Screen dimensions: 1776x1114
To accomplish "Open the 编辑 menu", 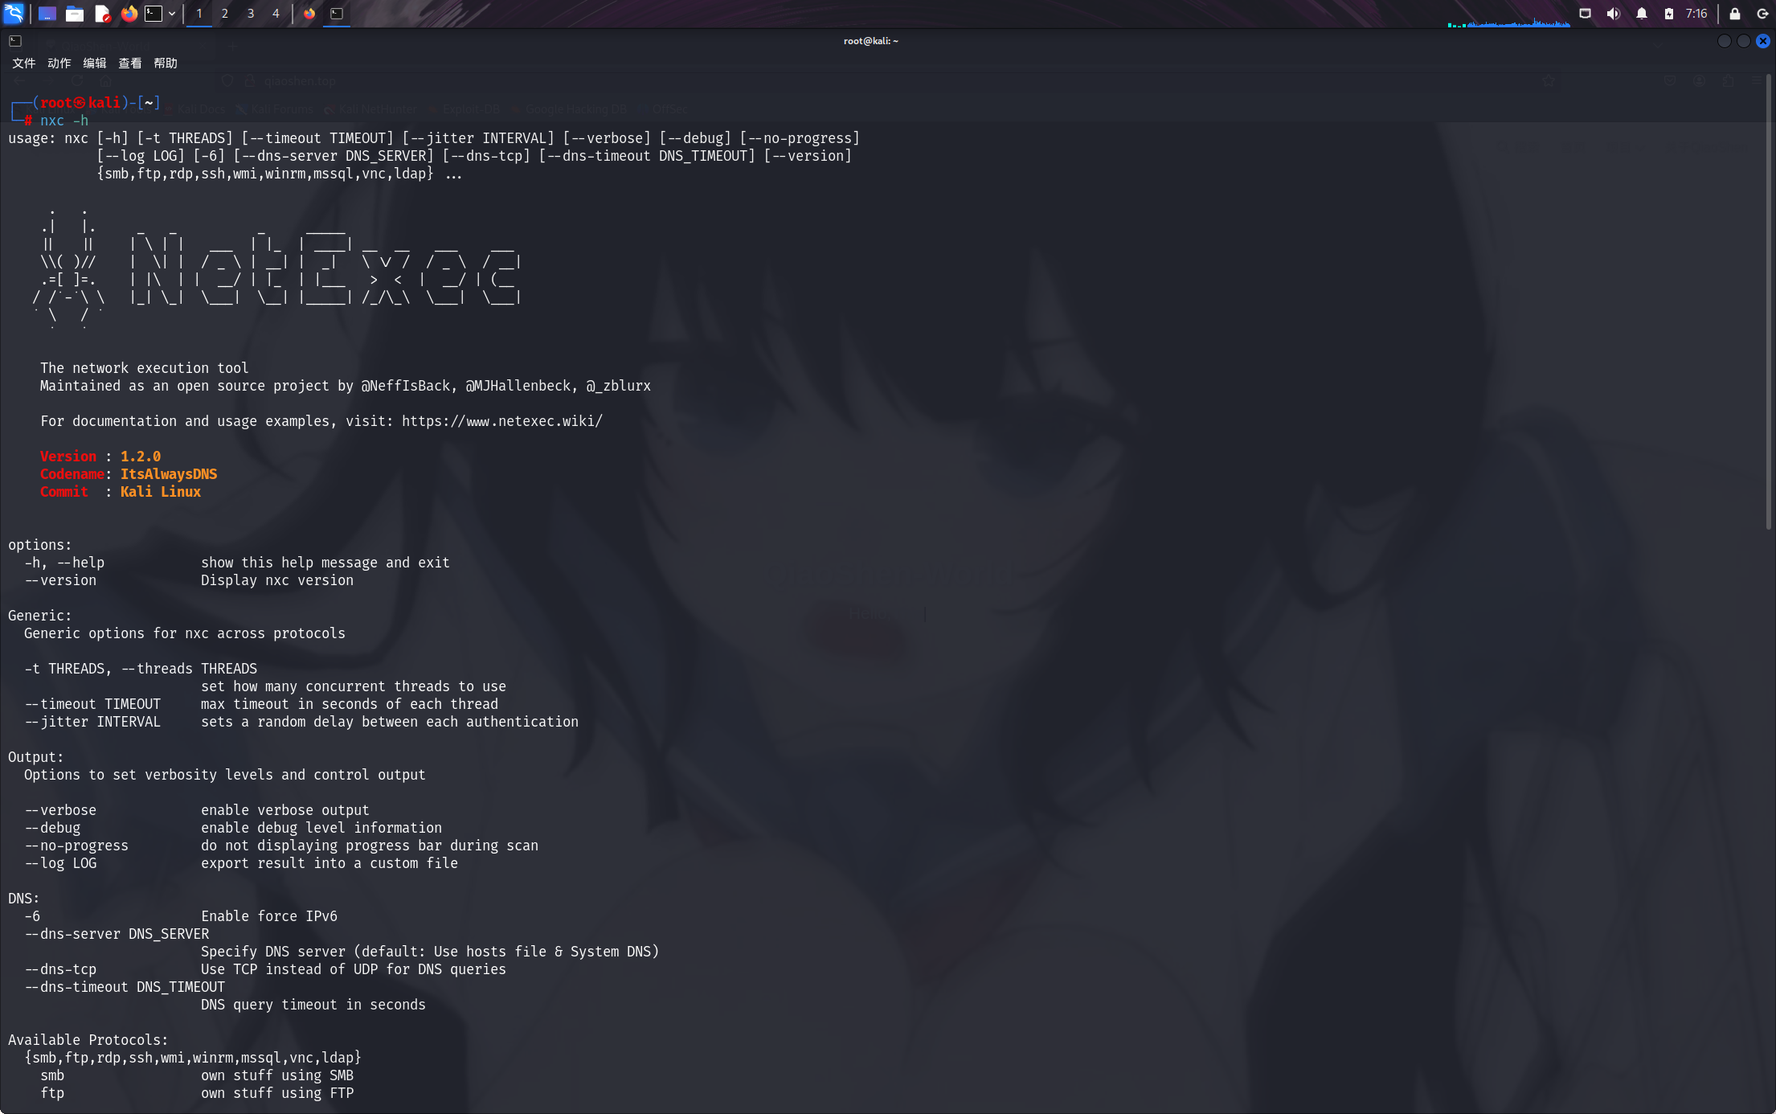I will pyautogui.click(x=94, y=63).
